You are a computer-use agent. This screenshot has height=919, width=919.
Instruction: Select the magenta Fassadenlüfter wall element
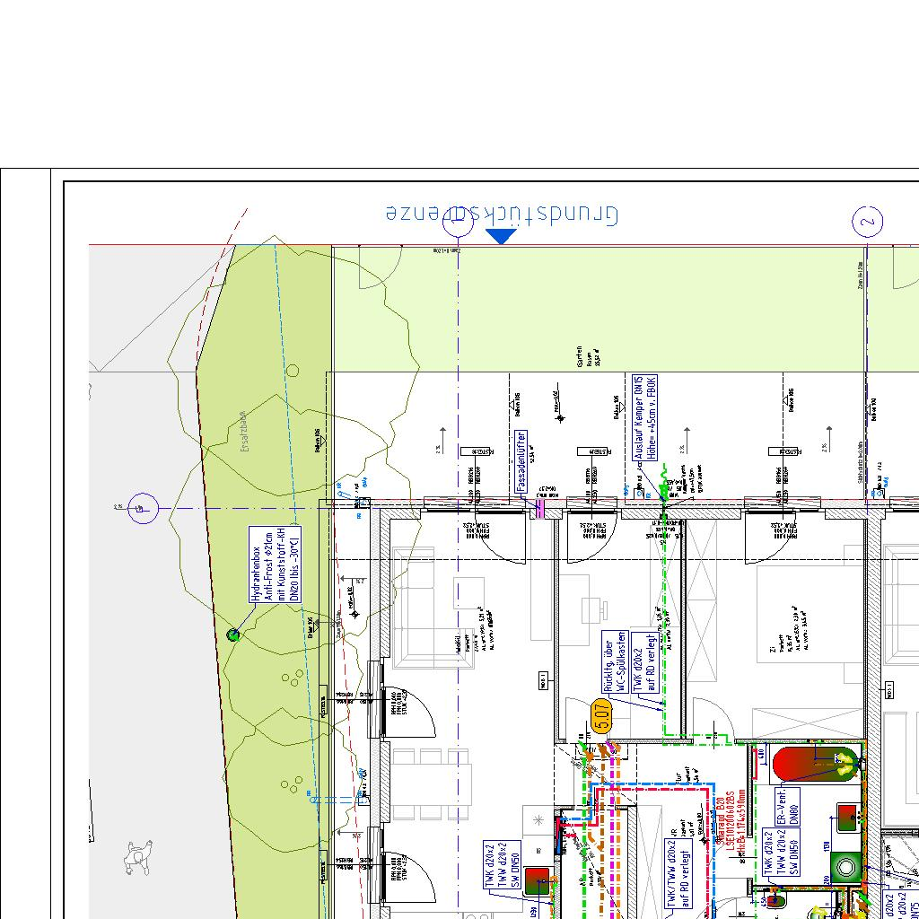tap(540, 510)
